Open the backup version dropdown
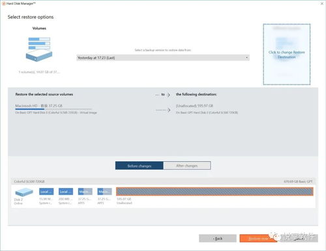Image resolution: width=326 pixels, height=251 pixels. click(163, 58)
